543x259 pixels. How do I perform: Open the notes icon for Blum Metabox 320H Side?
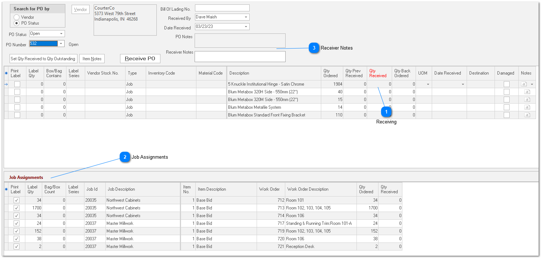tap(527, 91)
